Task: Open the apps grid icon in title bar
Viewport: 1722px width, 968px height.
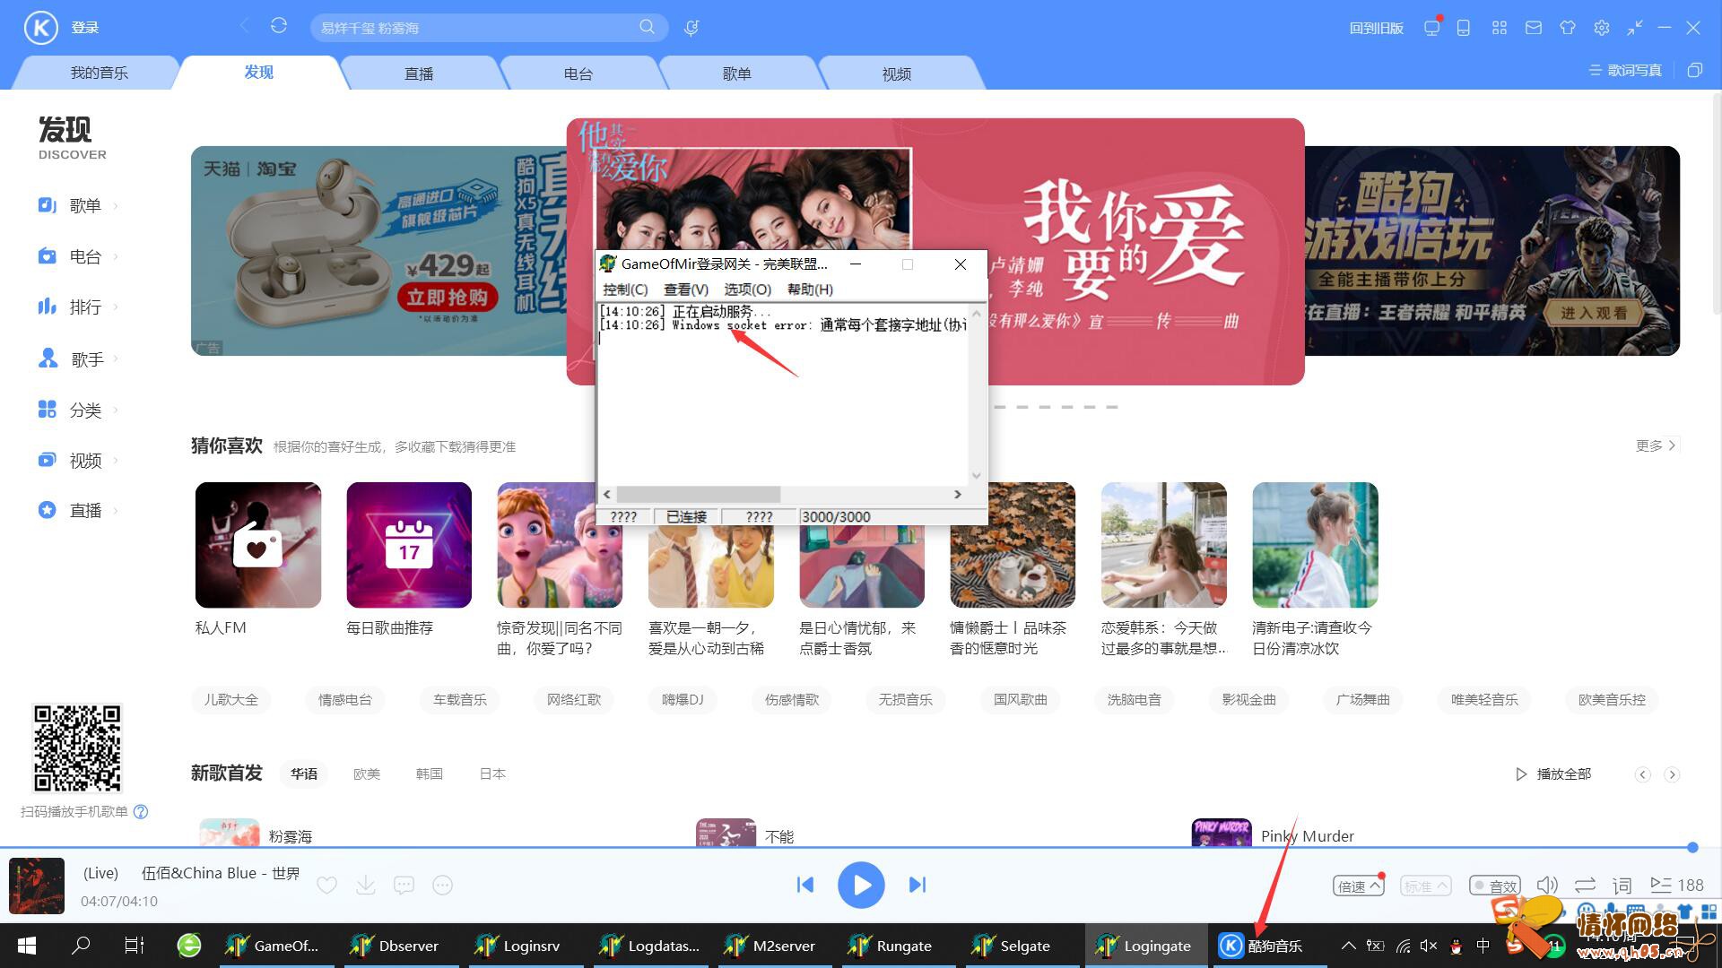Action: click(1500, 28)
